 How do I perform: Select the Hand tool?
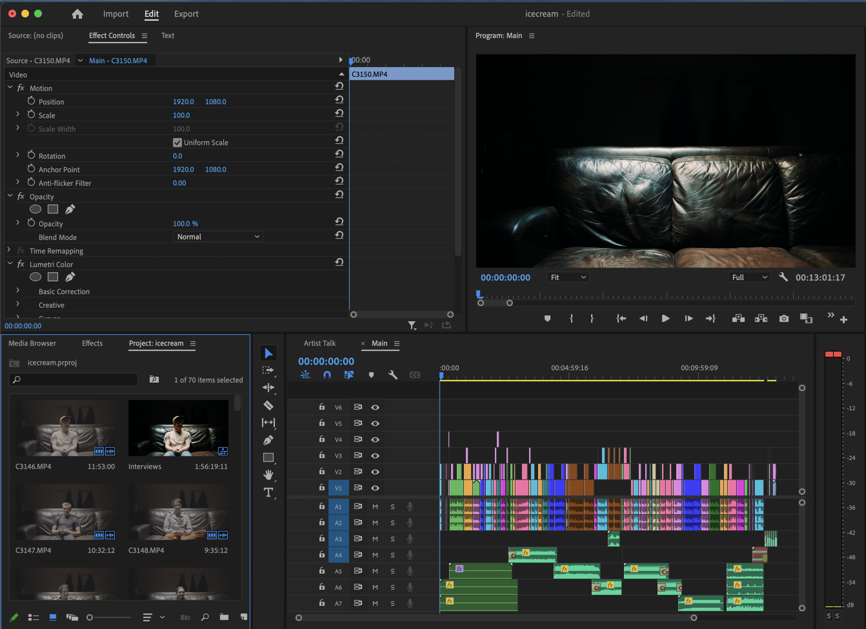click(x=268, y=475)
